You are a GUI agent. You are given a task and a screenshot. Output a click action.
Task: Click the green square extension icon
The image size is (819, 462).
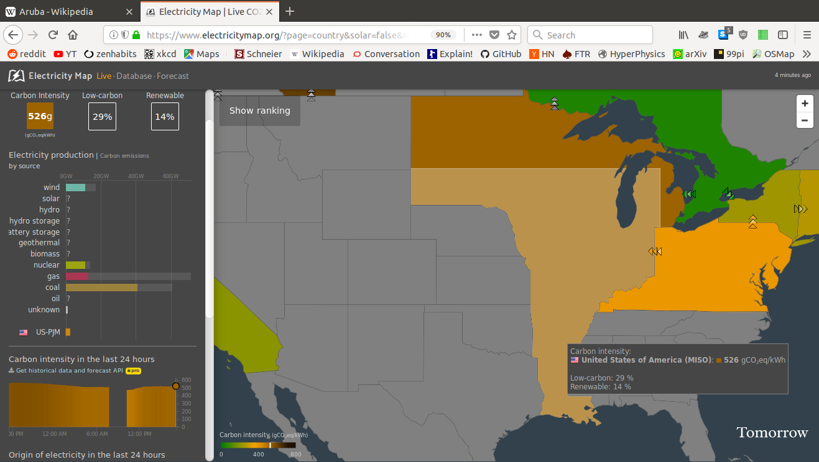[x=763, y=35]
